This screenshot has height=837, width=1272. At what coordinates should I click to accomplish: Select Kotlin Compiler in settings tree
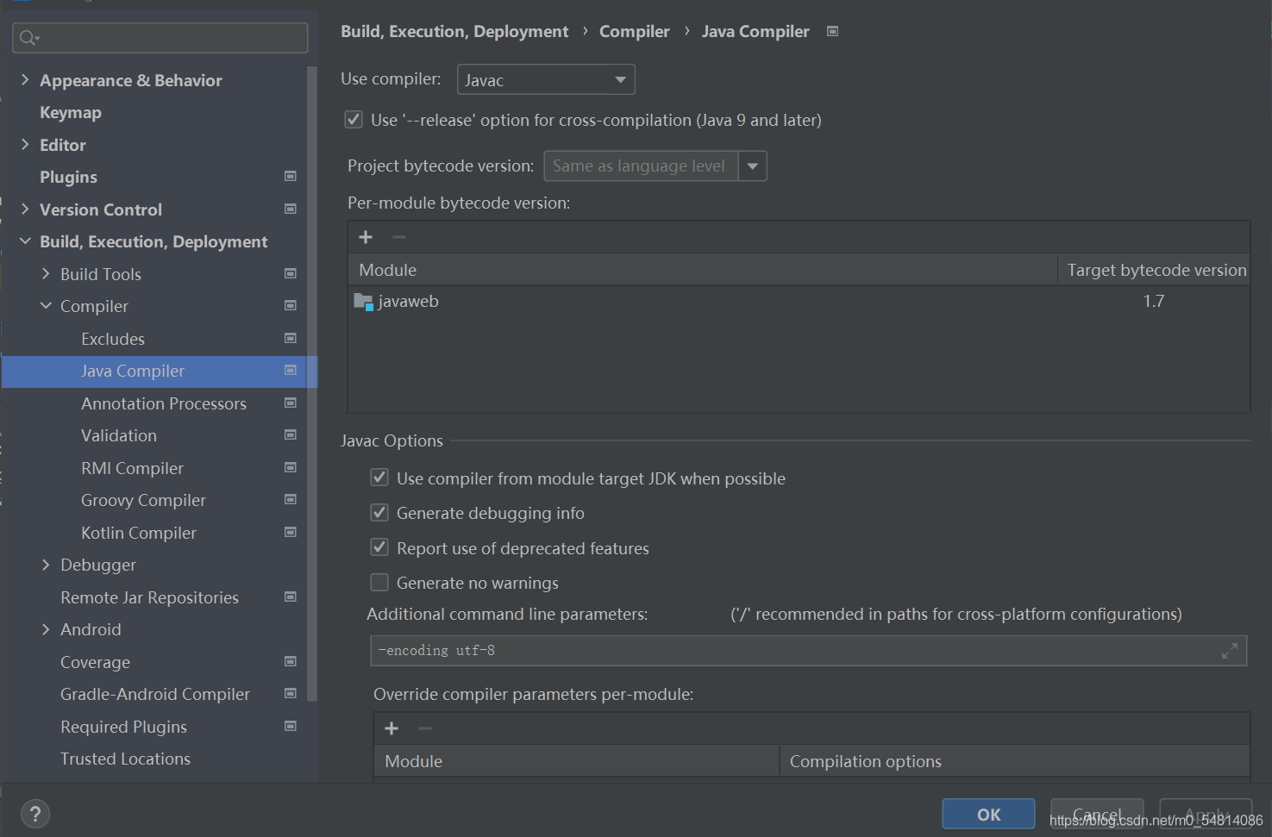coord(139,533)
